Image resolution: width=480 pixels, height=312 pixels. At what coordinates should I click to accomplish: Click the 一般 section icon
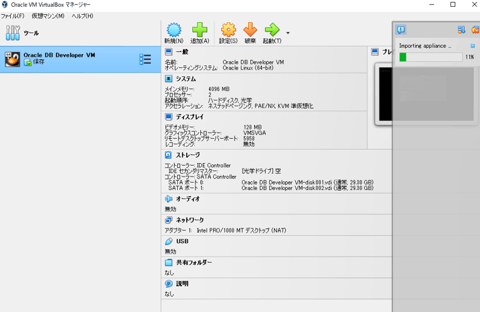point(169,51)
